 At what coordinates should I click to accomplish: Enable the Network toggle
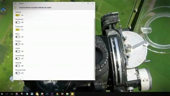click(x=18, y=66)
